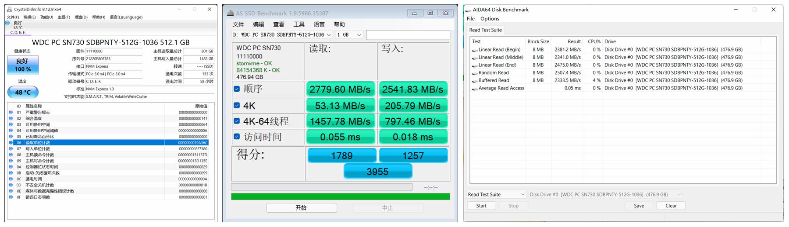789x227 pixels.
Task: Click status orb for attribute 0E 媒体与数据完整性错误计数
Action: (x=11, y=191)
